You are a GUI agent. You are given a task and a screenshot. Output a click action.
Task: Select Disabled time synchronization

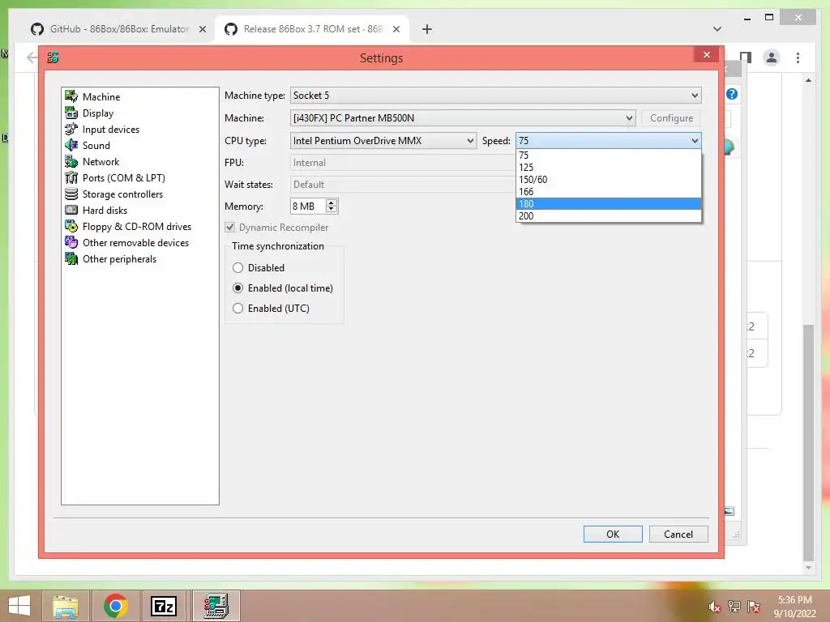[x=259, y=267]
